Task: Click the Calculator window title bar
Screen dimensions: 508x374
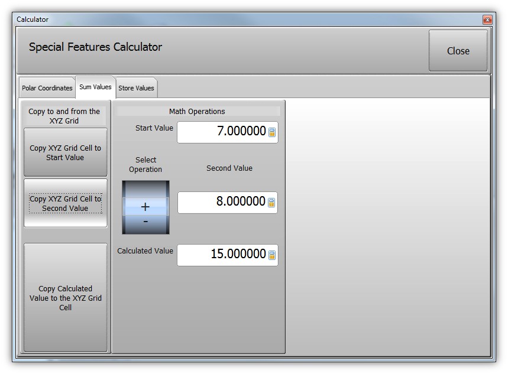Action: 237,19
